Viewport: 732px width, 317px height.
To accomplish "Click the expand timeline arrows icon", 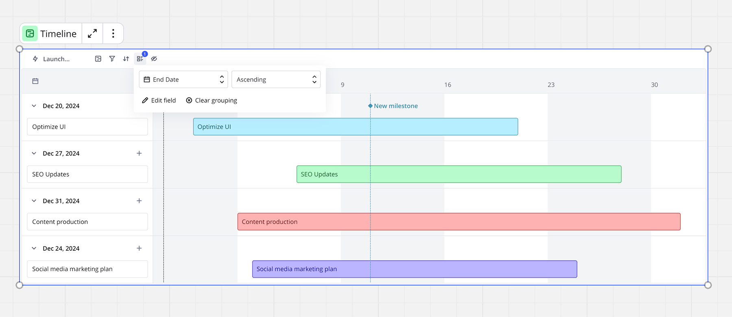I will click(x=92, y=34).
